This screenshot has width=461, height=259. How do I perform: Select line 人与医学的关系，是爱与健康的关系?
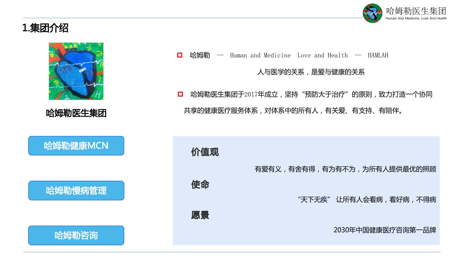(x=311, y=72)
